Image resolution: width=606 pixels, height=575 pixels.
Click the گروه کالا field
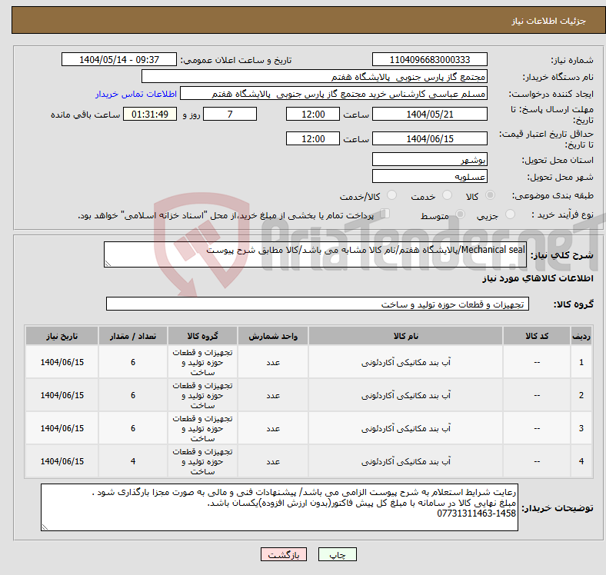click(318, 304)
